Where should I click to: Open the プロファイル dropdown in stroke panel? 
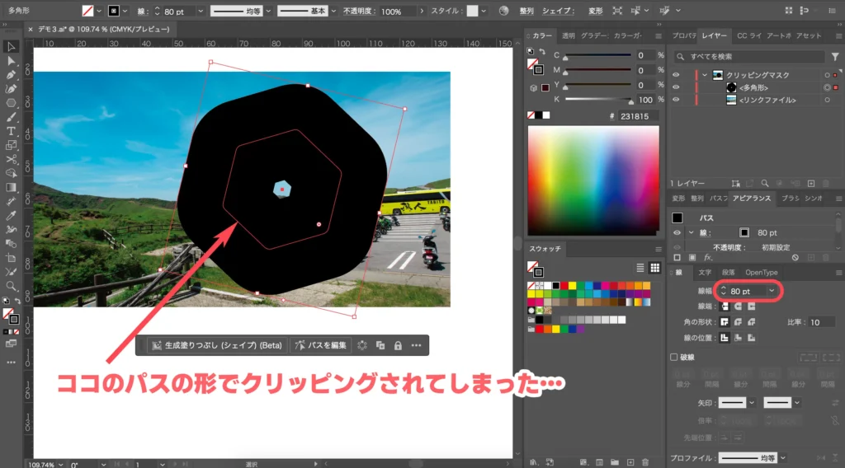(x=782, y=458)
